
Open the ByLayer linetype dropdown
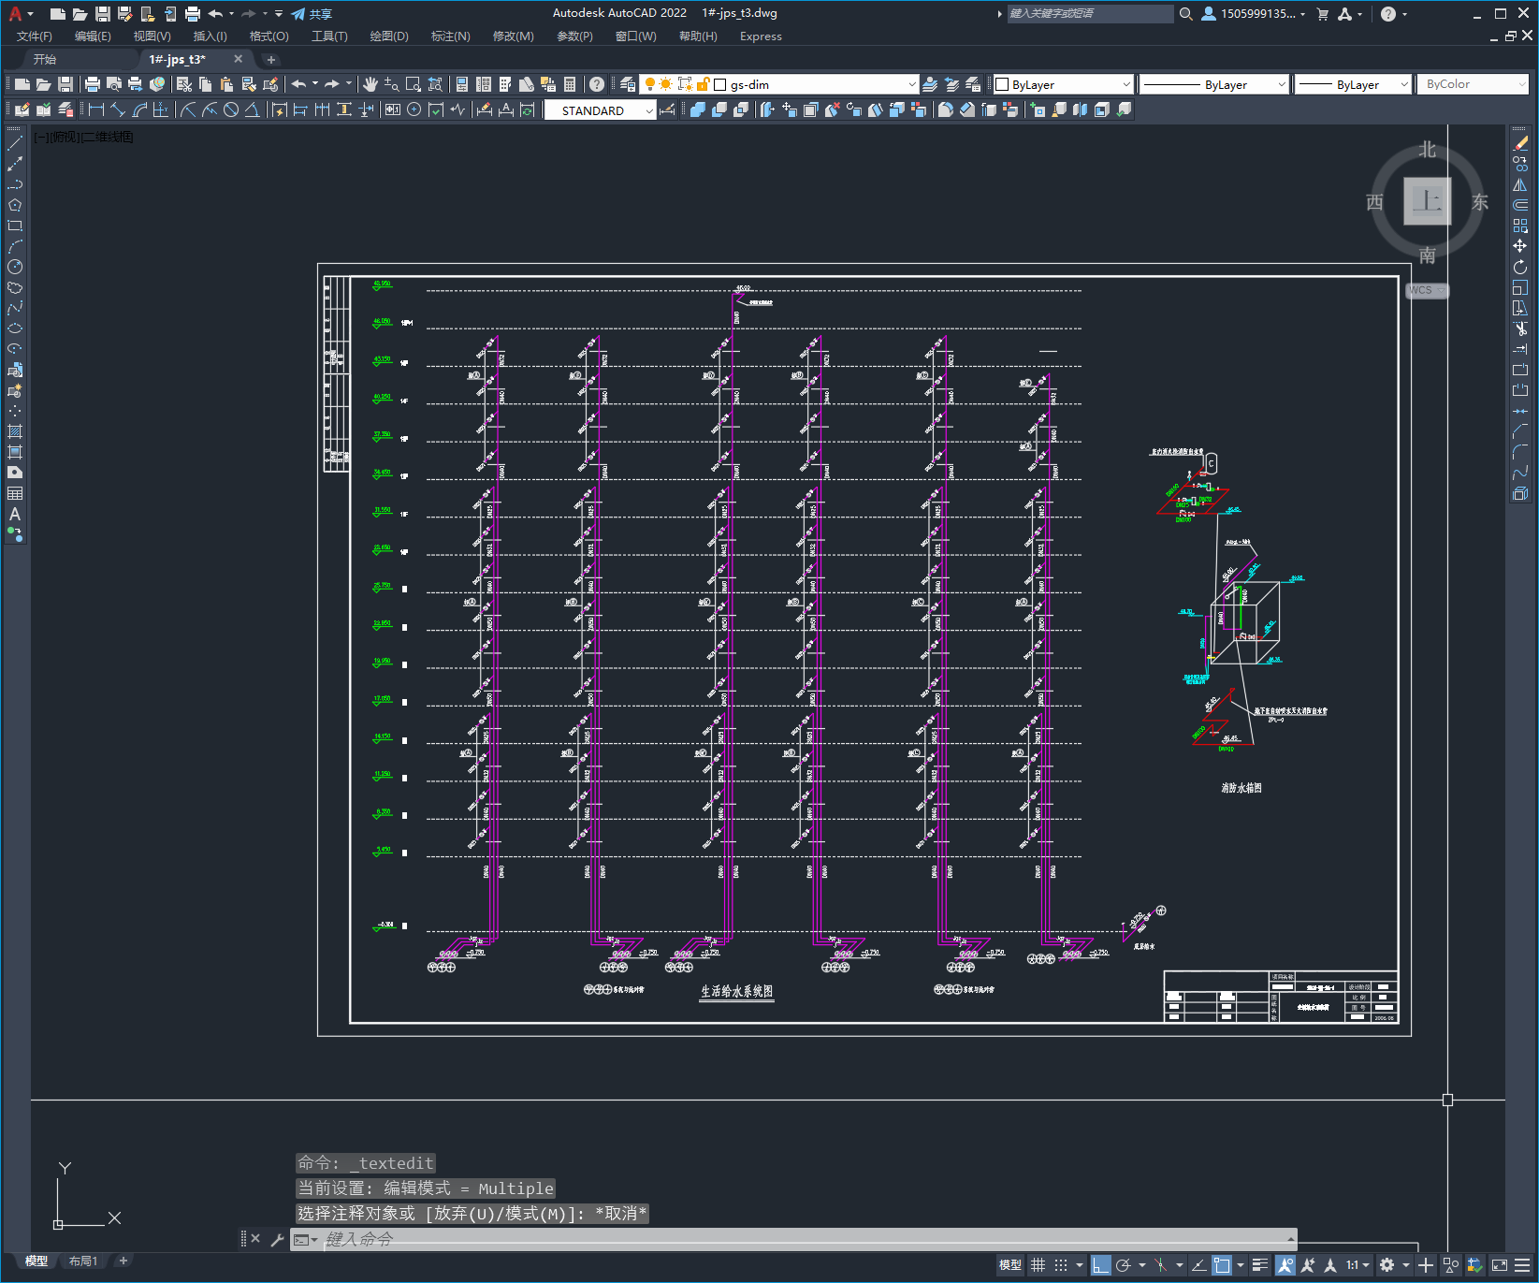(x=1214, y=84)
